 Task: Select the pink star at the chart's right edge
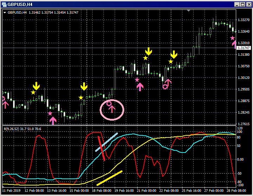(x=232, y=38)
